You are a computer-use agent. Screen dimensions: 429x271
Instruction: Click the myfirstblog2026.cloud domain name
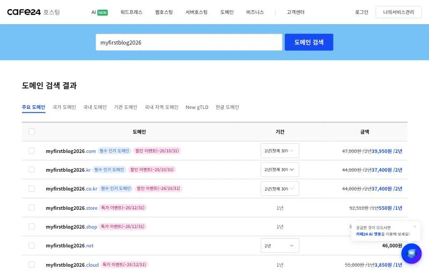point(72,265)
